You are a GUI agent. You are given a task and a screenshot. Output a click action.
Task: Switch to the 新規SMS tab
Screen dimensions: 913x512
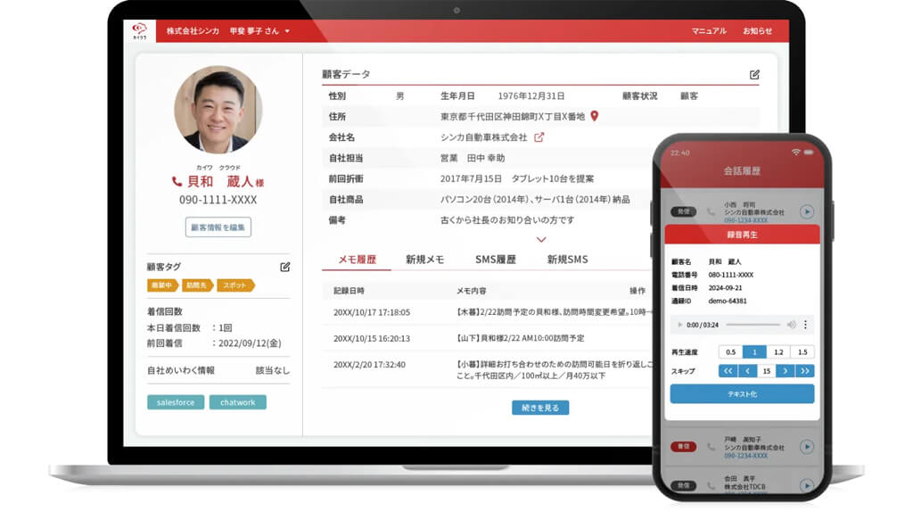click(568, 260)
